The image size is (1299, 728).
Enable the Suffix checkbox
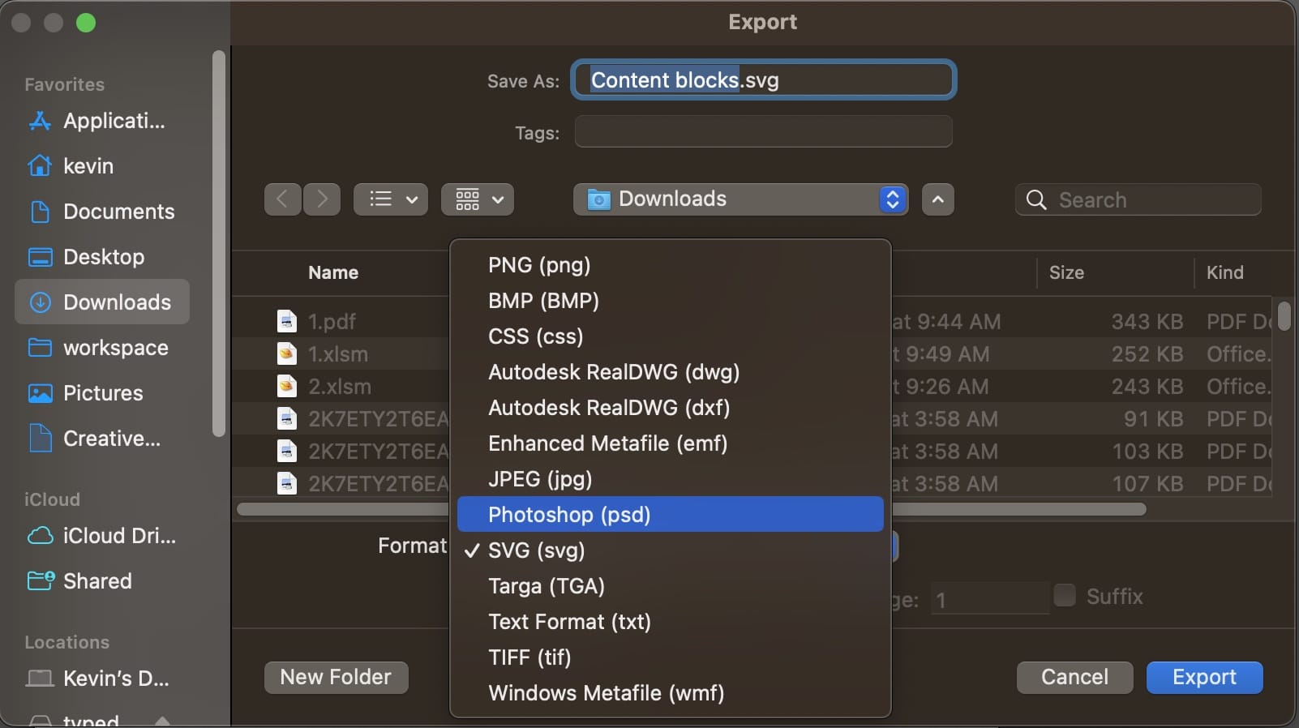click(x=1065, y=595)
